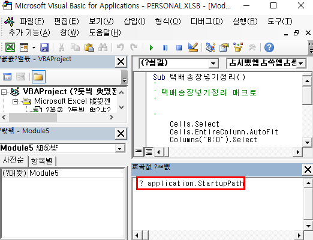Image resolution: width=313 pixels, height=240 pixels.
Task: Click the Paste clipboard icon
Action: (89, 47)
